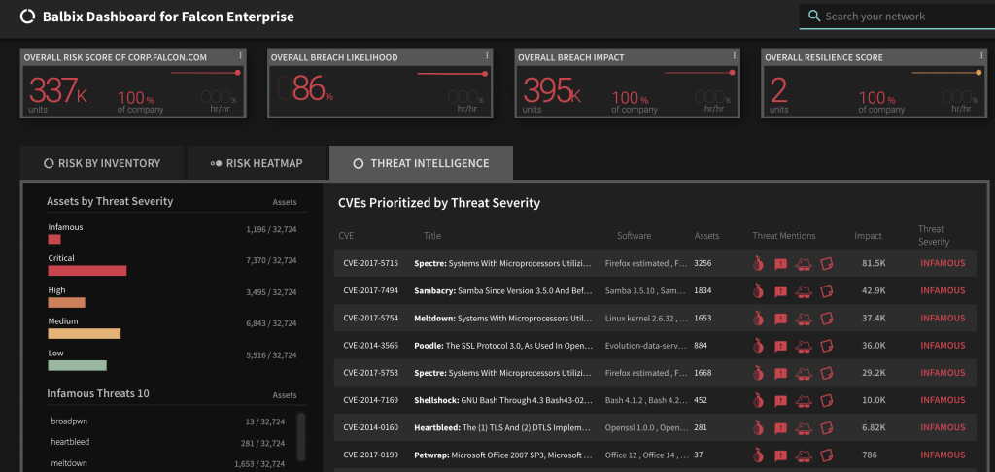This screenshot has height=472, width=995.
Task: Click the search your network field
Action: 897,17
